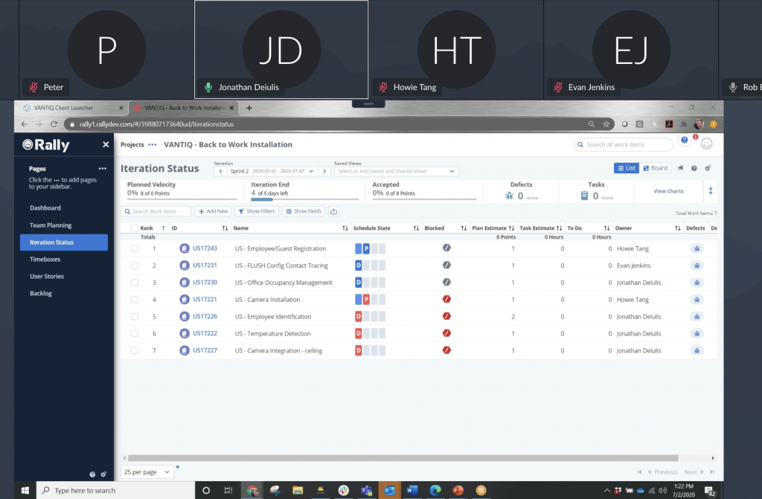Image resolution: width=762 pixels, height=499 pixels.
Task: Select Howie Tang's video tile
Action: (x=456, y=50)
